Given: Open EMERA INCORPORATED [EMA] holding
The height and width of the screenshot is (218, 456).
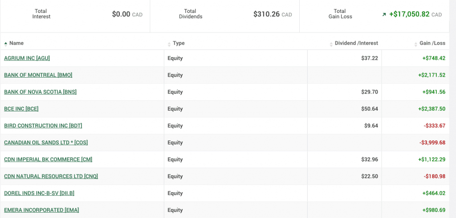Looking at the screenshot, I should pyautogui.click(x=41, y=210).
